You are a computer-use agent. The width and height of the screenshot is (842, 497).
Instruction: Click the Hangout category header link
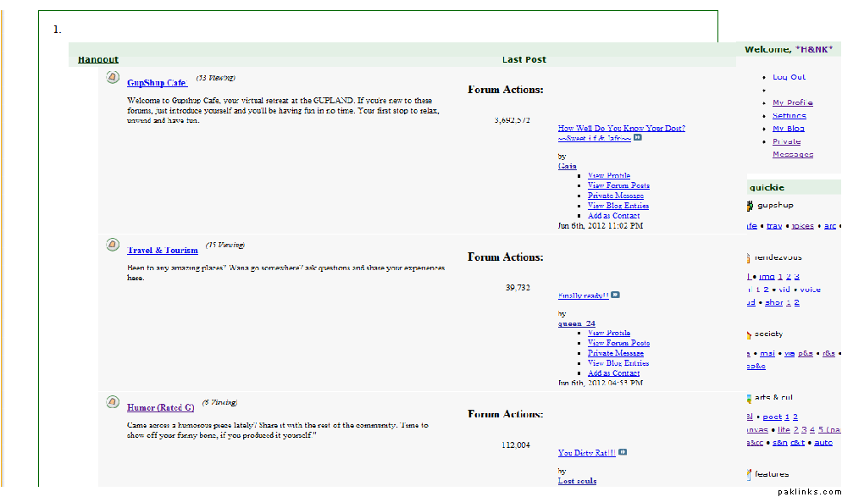pos(98,59)
